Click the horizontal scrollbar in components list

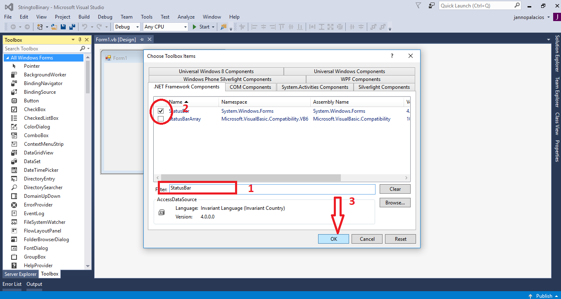[250, 178]
